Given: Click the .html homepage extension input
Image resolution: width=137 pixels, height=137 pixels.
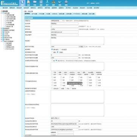Looking at the screenshot, I should pyautogui.click(x=65, y=47).
